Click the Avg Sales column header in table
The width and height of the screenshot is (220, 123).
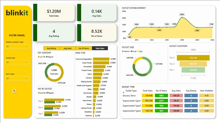coord(176,91)
